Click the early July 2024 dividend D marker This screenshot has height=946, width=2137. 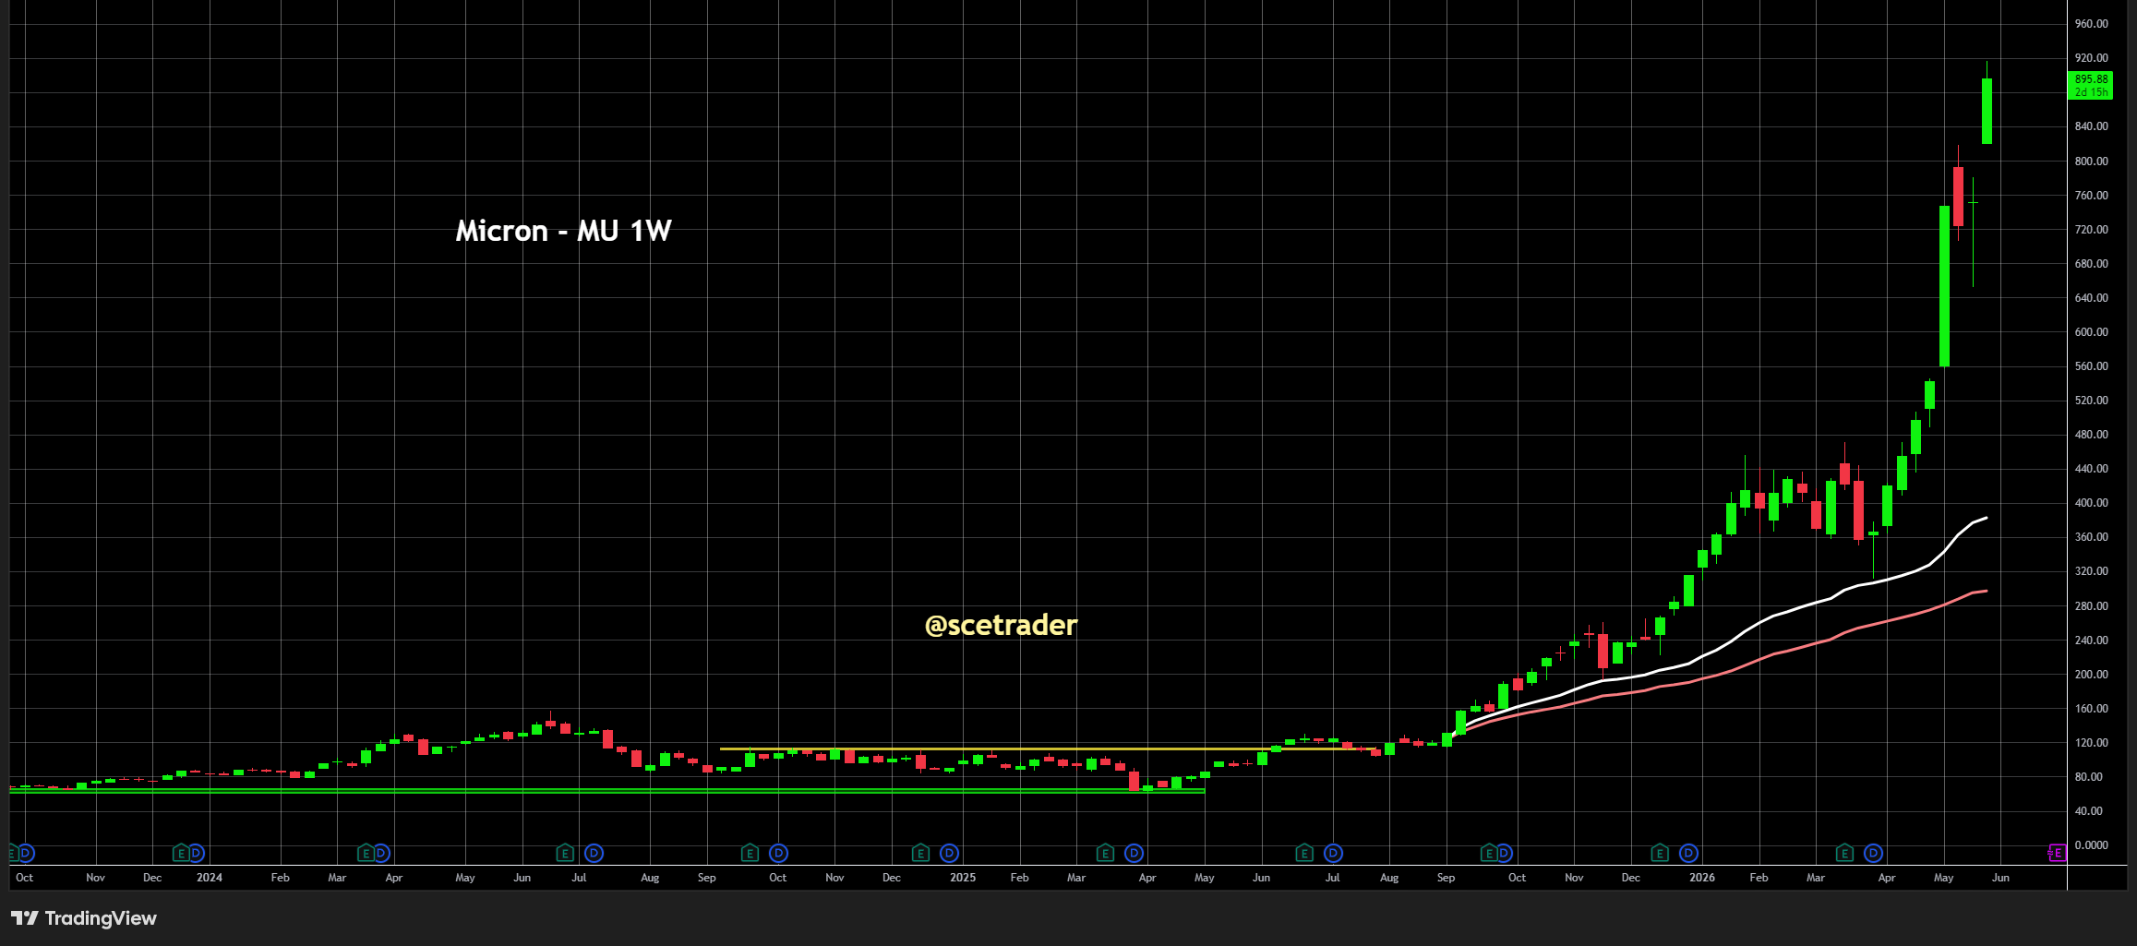click(x=594, y=853)
